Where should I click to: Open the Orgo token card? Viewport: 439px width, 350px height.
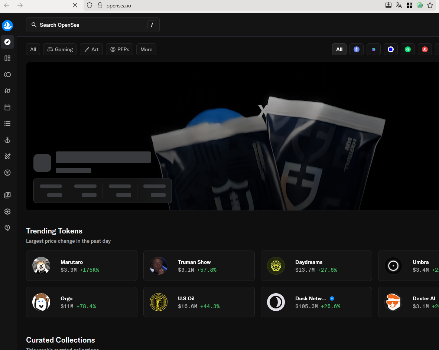82,302
